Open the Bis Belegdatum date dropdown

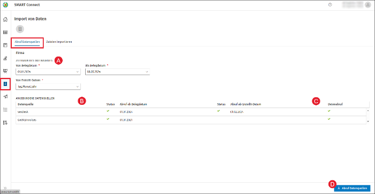pos(117,72)
